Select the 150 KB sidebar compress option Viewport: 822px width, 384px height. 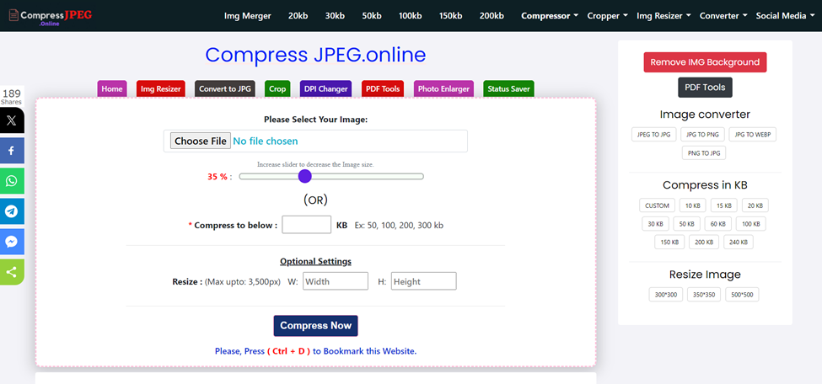click(x=669, y=242)
